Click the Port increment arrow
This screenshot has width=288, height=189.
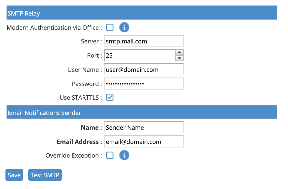click(x=180, y=53)
